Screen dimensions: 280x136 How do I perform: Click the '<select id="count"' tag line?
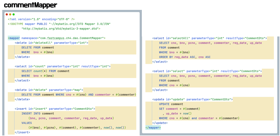click(62, 66)
